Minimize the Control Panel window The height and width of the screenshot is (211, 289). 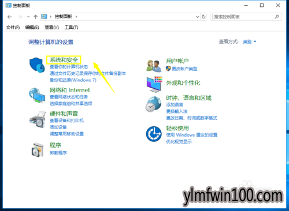pyautogui.click(x=246, y=5)
